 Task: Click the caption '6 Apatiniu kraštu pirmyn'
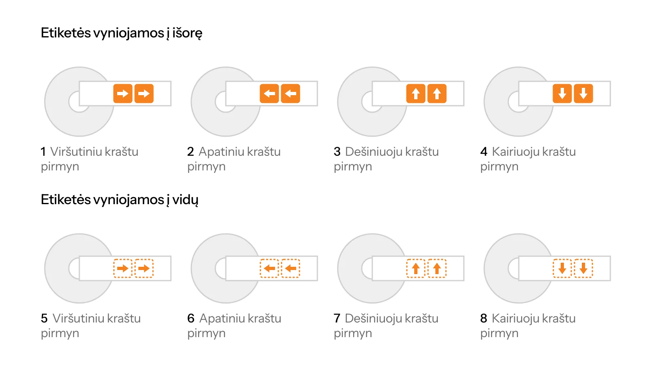click(x=234, y=326)
